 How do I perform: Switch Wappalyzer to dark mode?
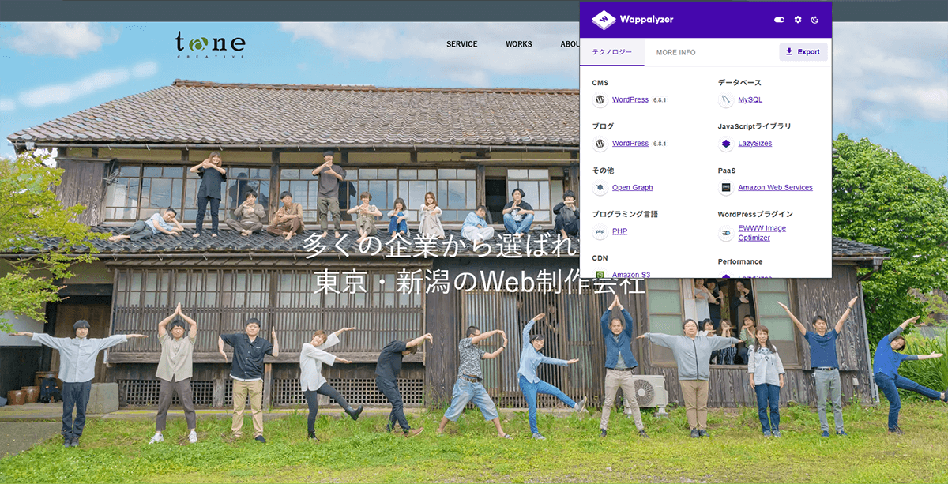[815, 20]
